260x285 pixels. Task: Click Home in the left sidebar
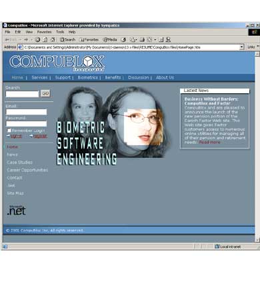pos(12,147)
